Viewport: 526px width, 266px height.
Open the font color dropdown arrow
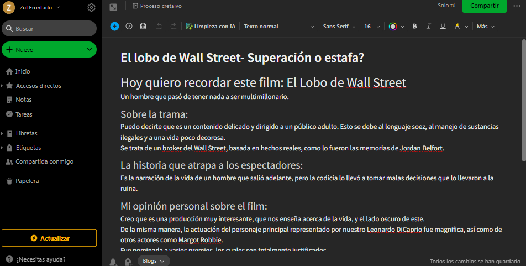402,27
